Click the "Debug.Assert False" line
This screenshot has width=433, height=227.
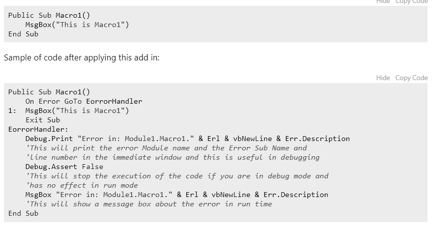[x=64, y=167]
